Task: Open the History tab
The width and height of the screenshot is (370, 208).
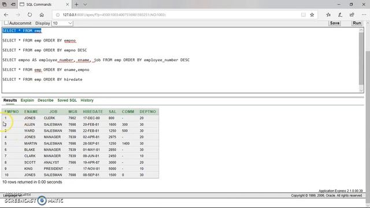Action: [87, 100]
